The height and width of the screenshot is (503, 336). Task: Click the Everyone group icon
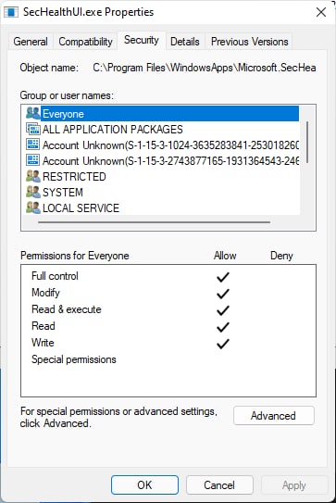pos(33,114)
